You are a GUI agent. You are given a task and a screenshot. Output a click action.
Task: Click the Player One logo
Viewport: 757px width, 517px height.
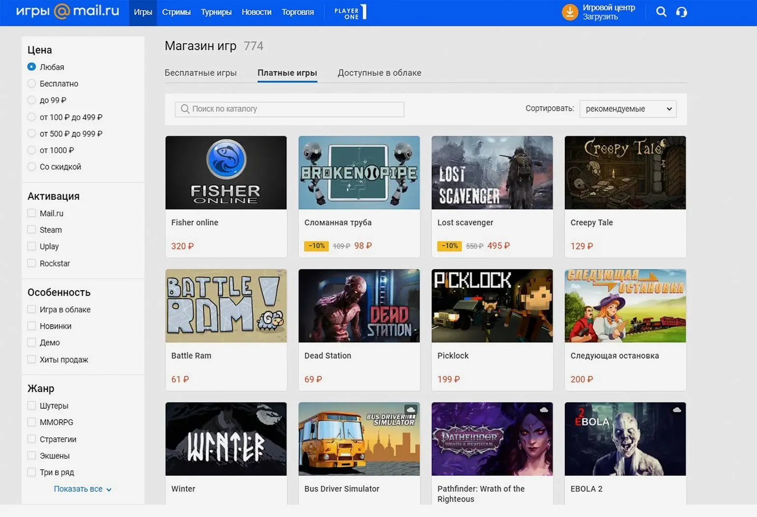pyautogui.click(x=350, y=12)
